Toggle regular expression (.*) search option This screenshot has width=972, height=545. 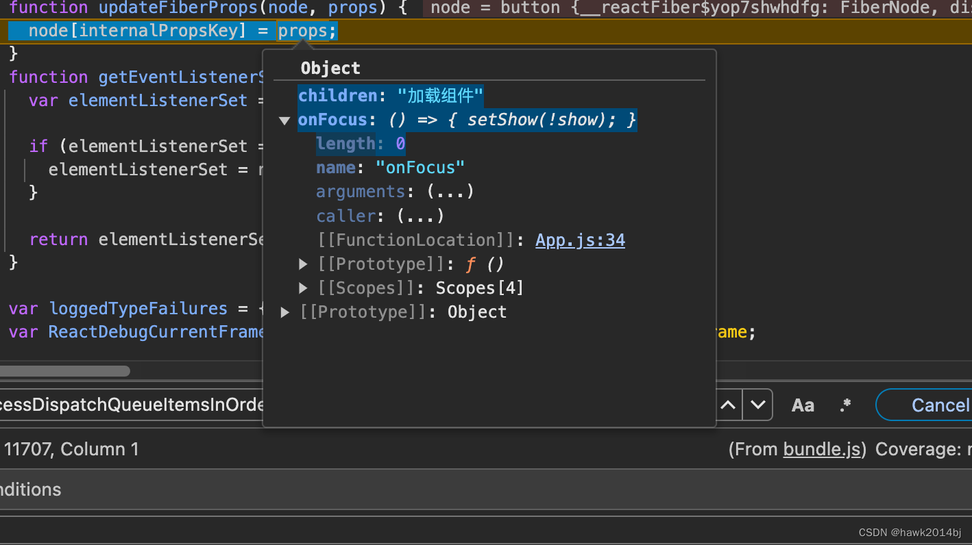(x=845, y=405)
